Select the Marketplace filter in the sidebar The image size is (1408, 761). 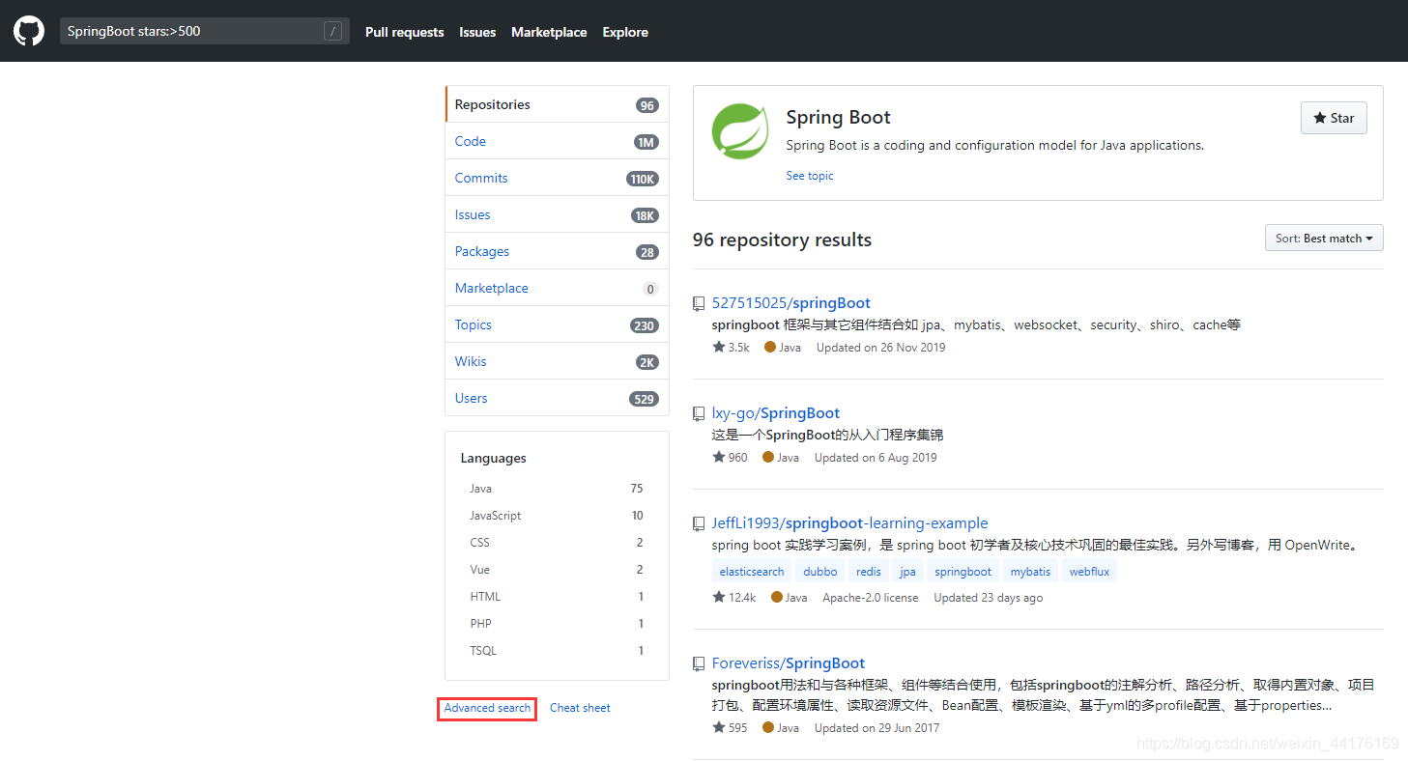coord(557,288)
